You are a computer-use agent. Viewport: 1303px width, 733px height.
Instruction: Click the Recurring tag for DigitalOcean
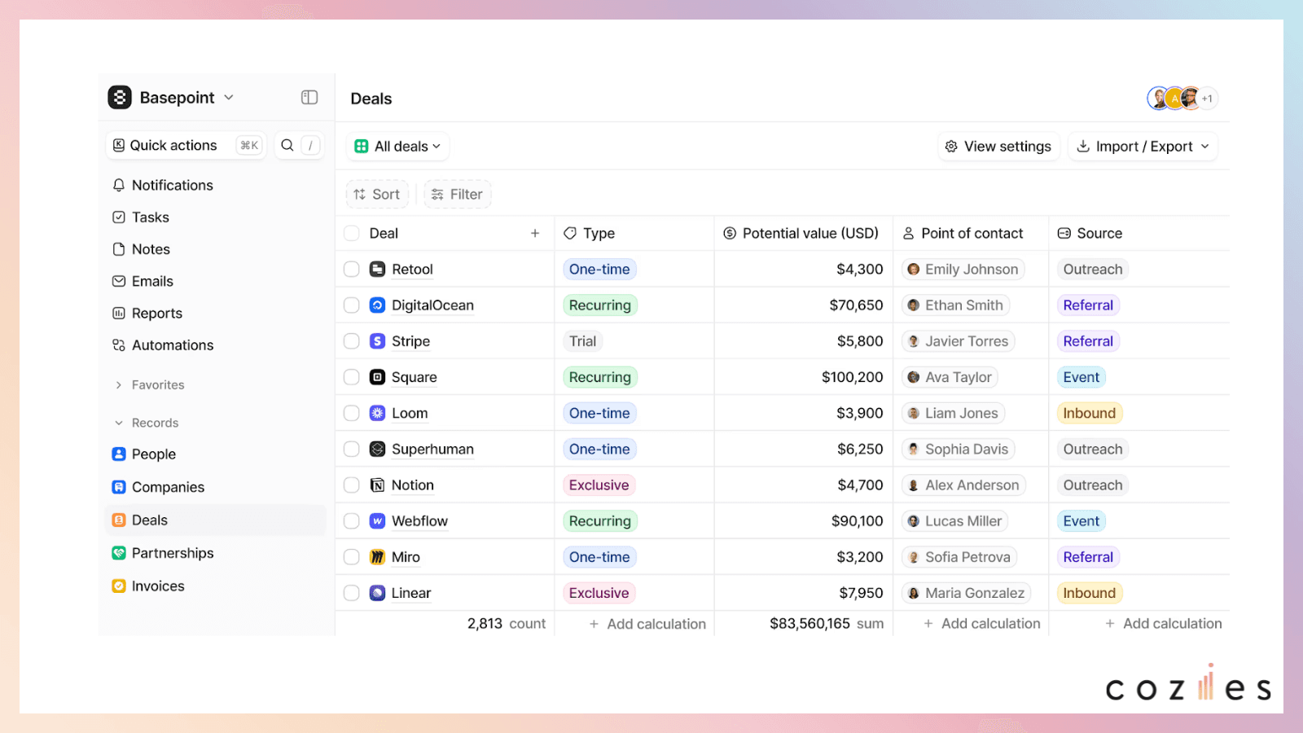point(600,305)
